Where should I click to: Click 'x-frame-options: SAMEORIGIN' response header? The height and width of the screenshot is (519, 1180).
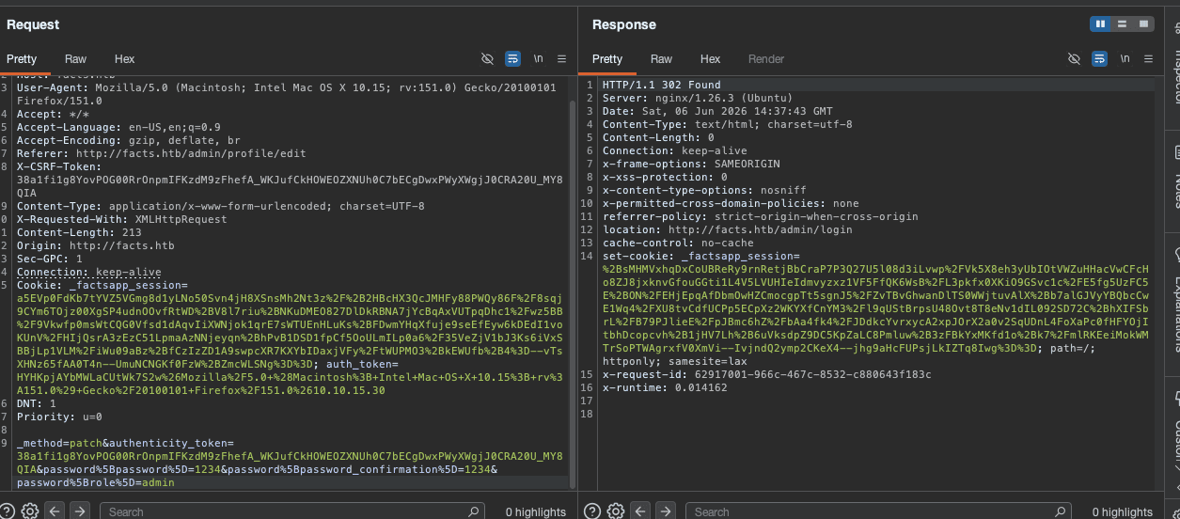click(x=691, y=164)
